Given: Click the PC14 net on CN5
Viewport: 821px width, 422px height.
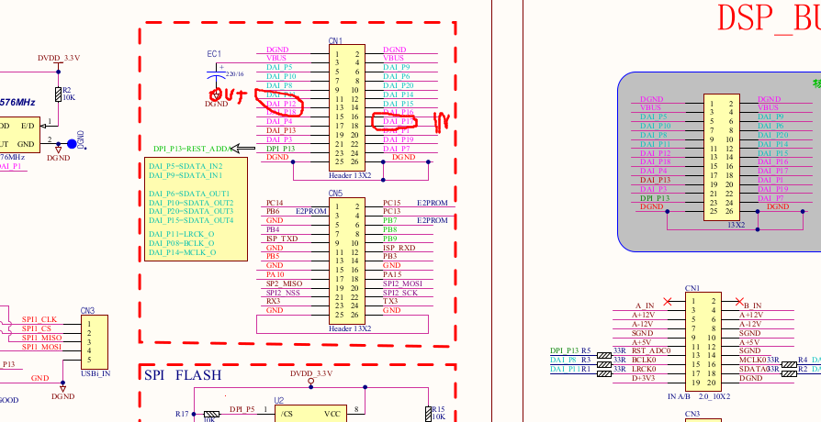Looking at the screenshot, I should [275, 203].
